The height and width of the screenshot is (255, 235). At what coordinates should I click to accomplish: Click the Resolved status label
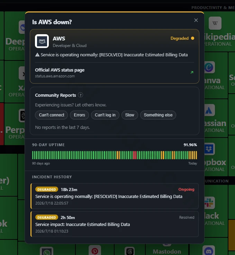click(x=187, y=217)
